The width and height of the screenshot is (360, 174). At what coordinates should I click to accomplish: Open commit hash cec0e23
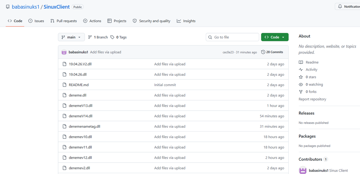point(228,52)
